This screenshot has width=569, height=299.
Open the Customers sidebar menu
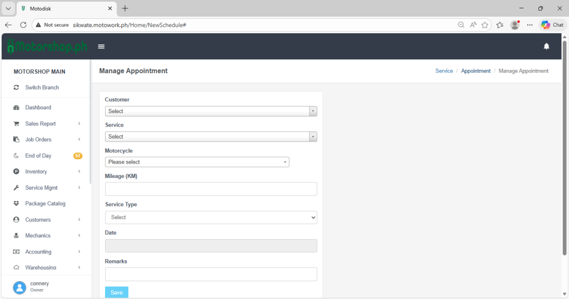(x=38, y=220)
